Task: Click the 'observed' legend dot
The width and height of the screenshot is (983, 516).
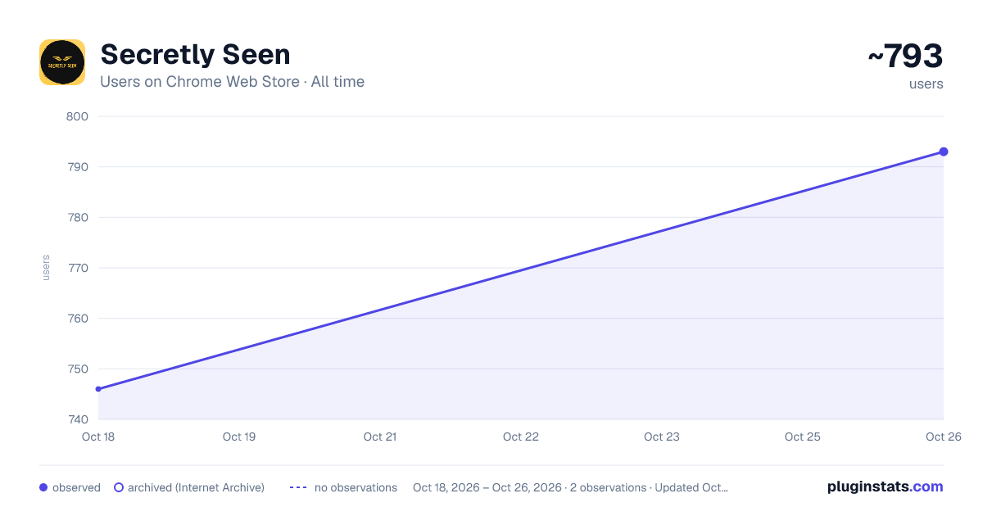Action: tap(43, 487)
